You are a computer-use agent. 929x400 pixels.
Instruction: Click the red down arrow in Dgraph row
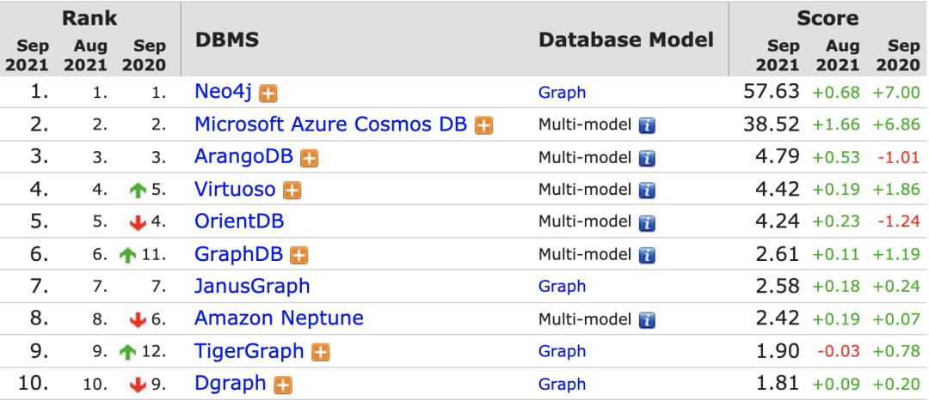(138, 385)
